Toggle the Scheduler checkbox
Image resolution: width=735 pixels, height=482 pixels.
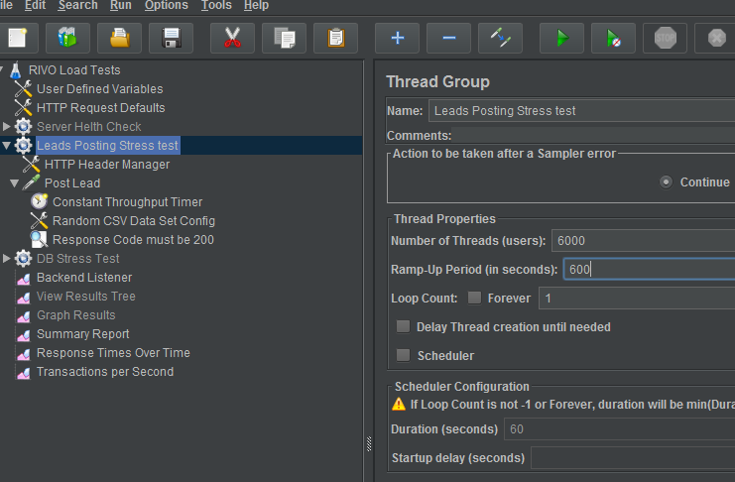point(403,355)
